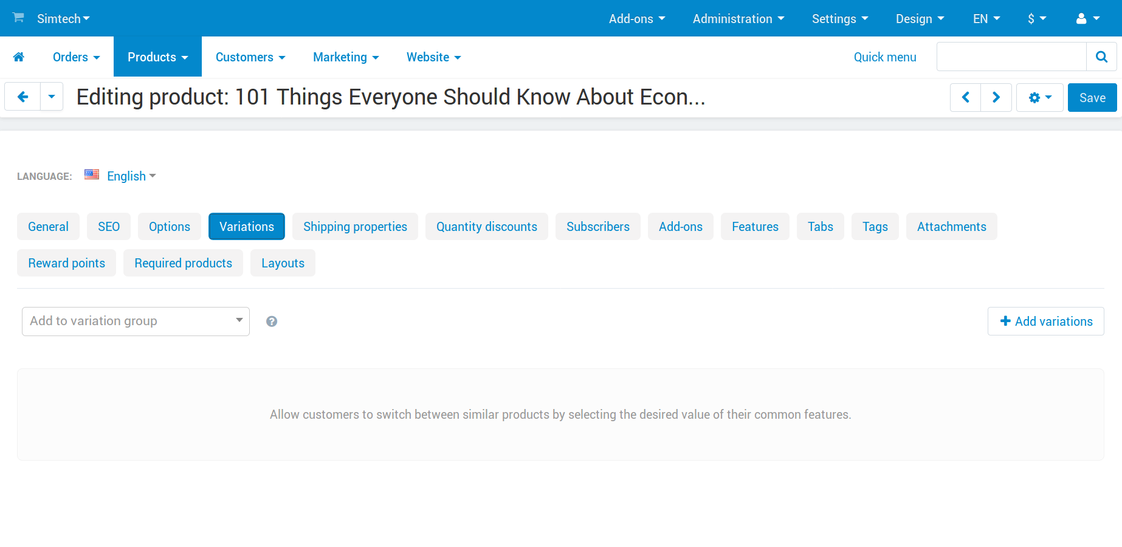Click the search magnifier icon
The image size is (1122, 547).
(1101, 57)
